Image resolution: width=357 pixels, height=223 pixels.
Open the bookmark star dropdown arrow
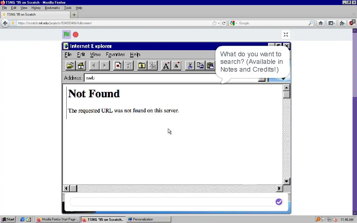click(x=219, y=23)
